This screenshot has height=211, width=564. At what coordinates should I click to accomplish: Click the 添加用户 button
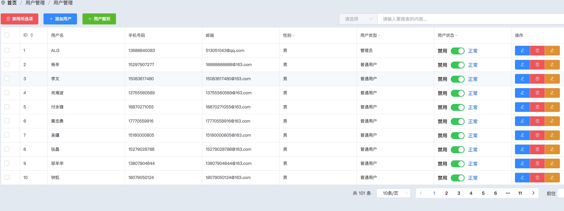[60, 19]
